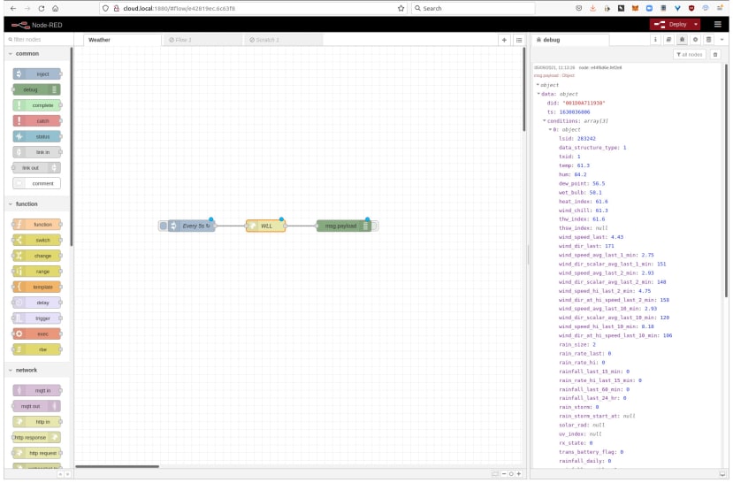Click the browser Search field
733x483 pixels.
473,9
